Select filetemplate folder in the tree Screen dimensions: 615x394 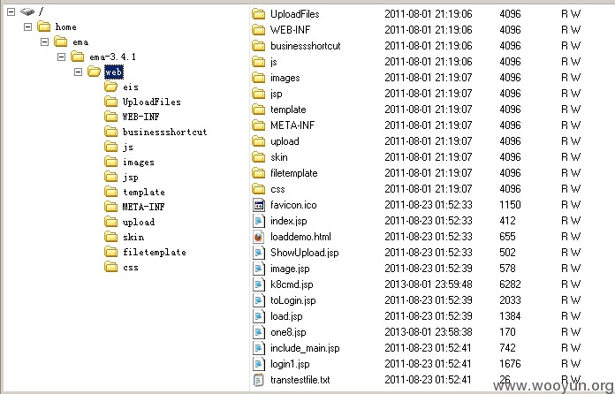coord(154,252)
